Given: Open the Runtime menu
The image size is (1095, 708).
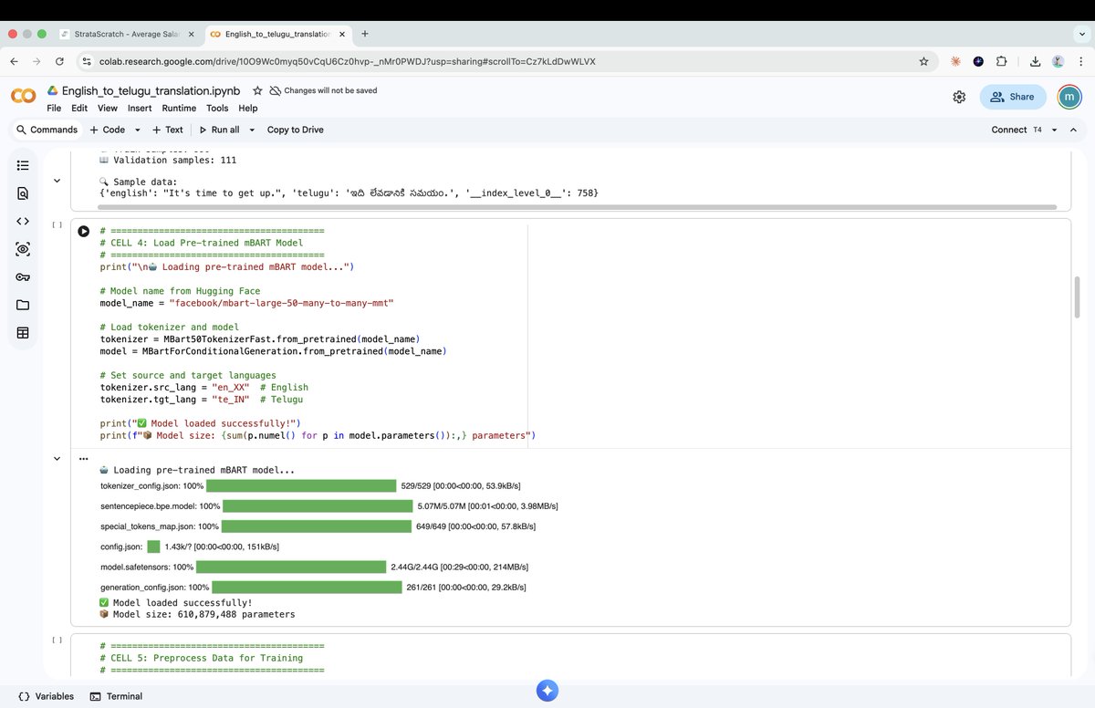Looking at the screenshot, I should [179, 108].
